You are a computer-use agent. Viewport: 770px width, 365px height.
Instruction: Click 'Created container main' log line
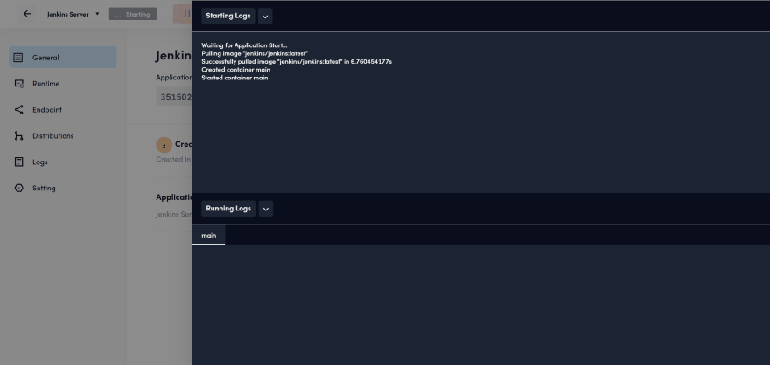pos(235,70)
